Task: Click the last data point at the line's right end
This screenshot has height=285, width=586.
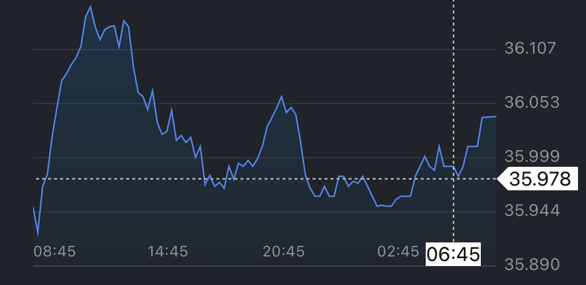Action: 496,117
